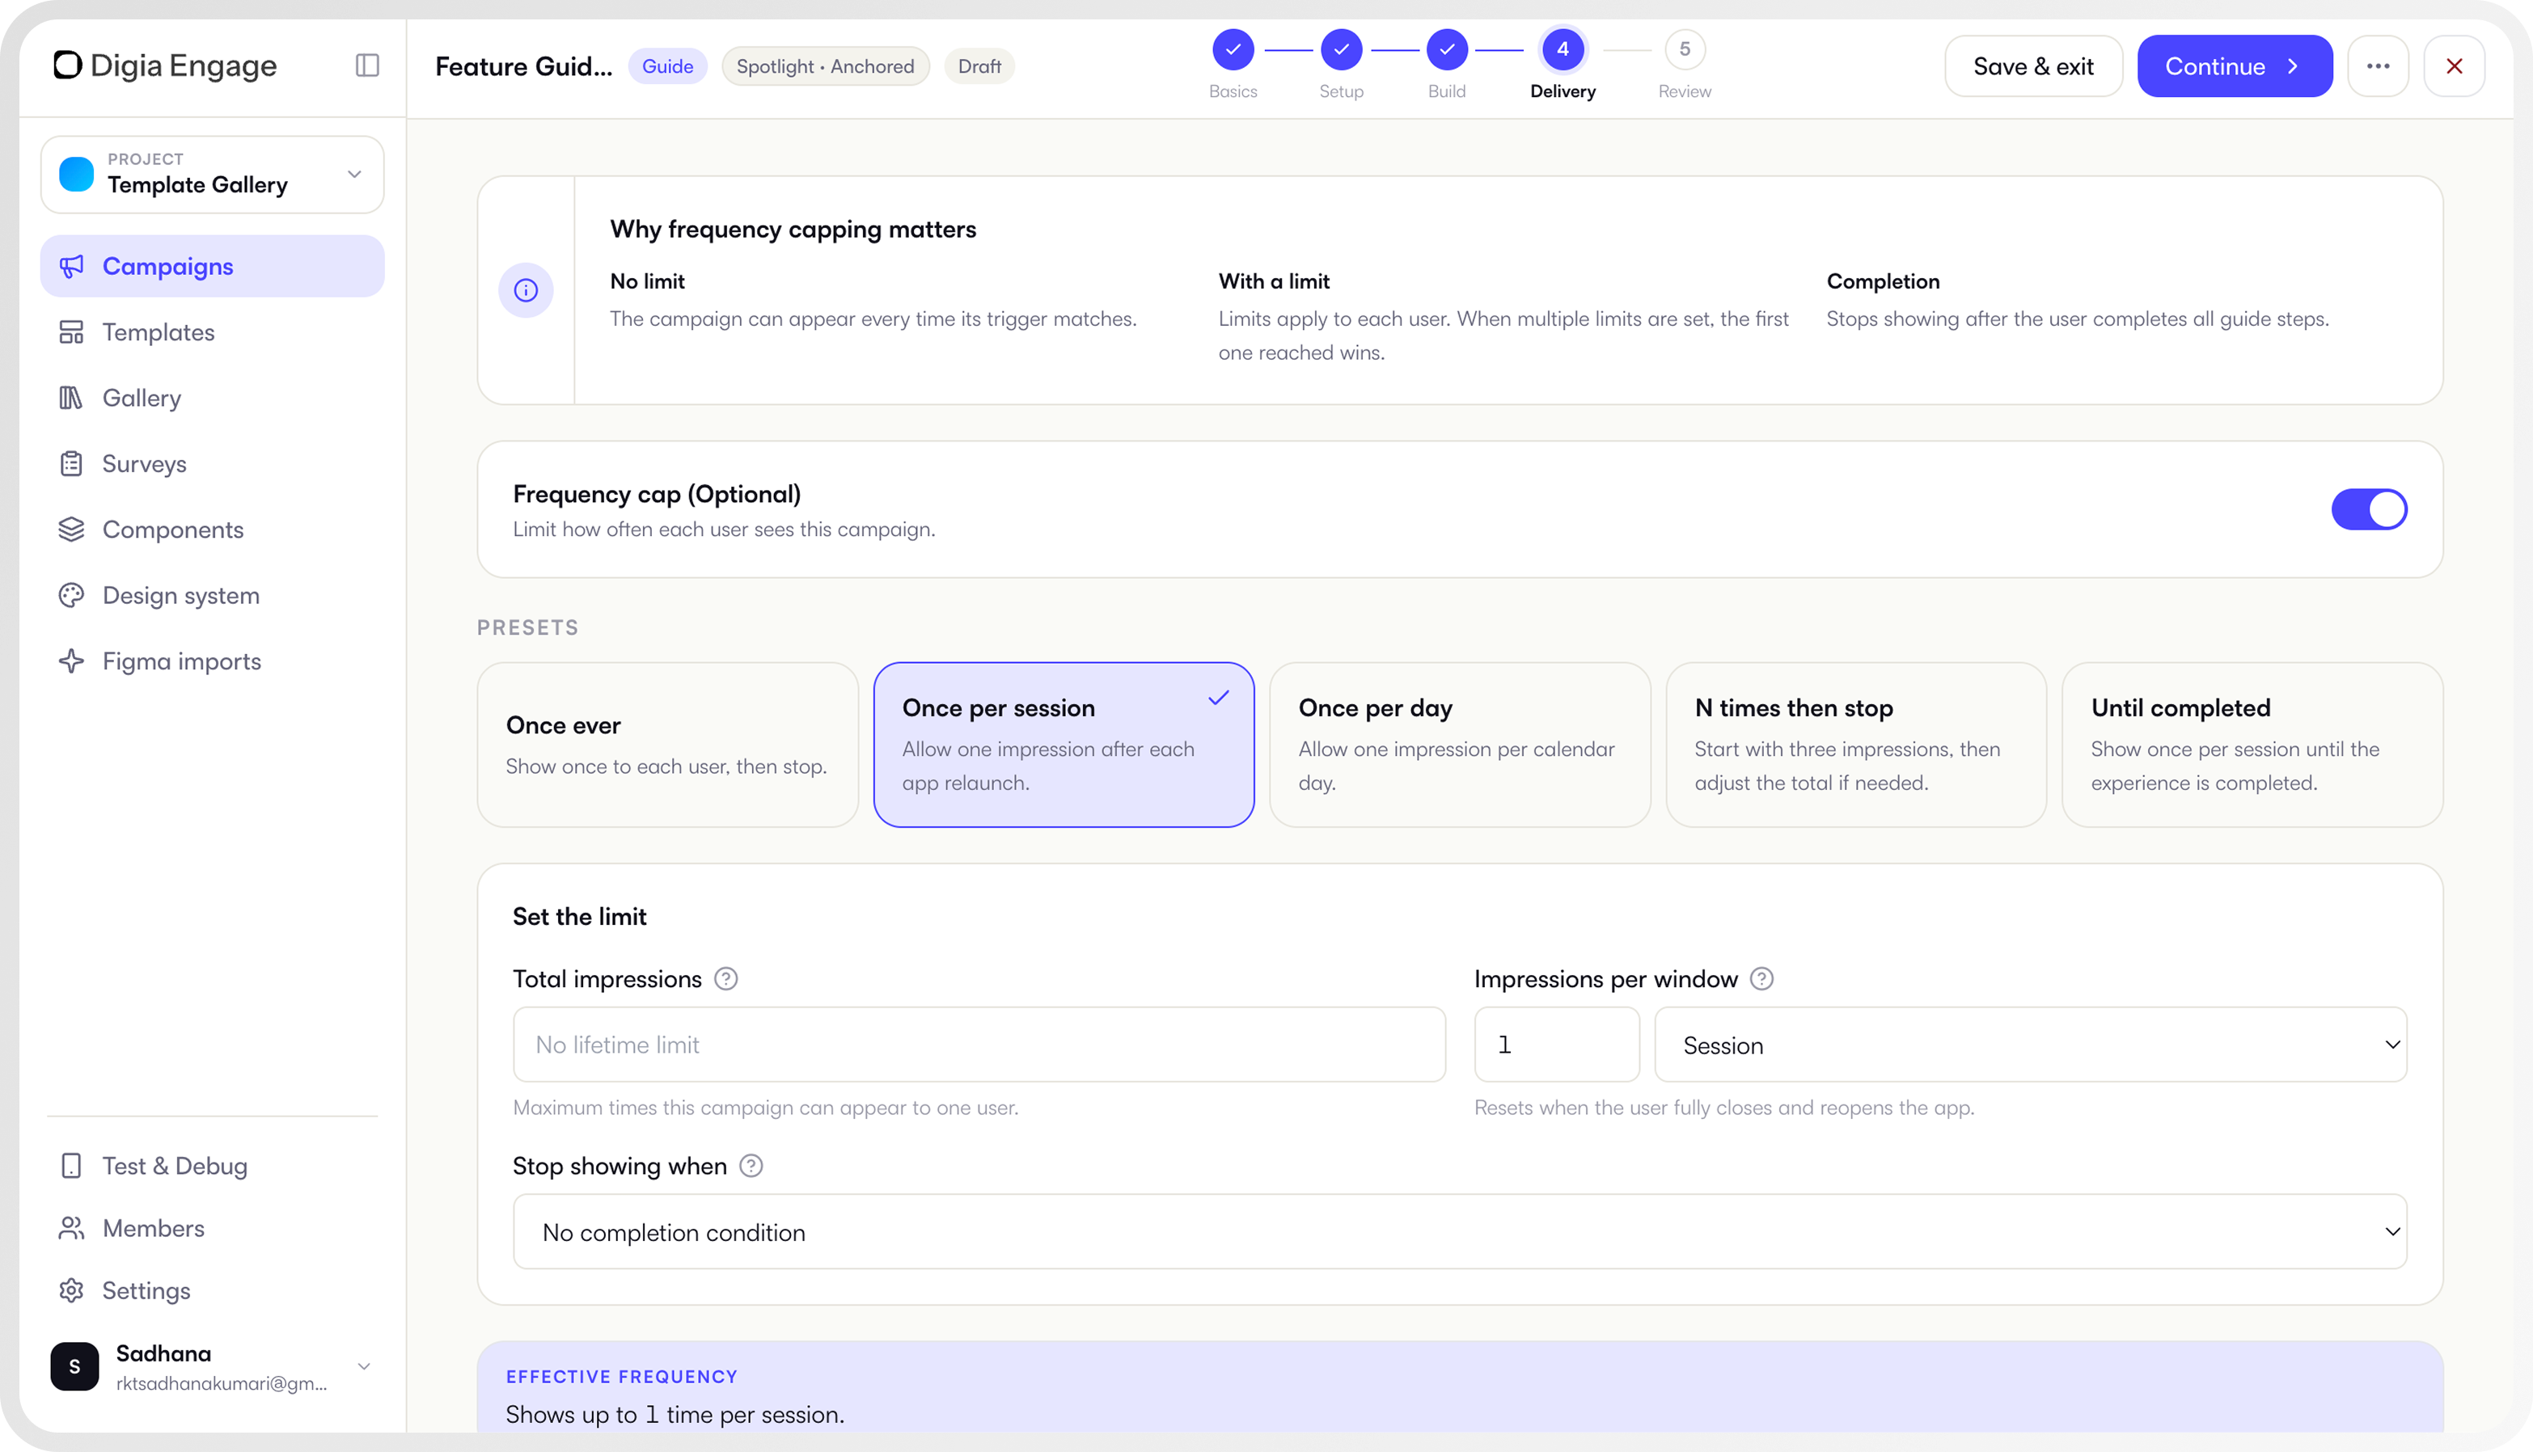The width and height of the screenshot is (2533, 1452).
Task: Open the Members page
Action: tap(212, 1229)
